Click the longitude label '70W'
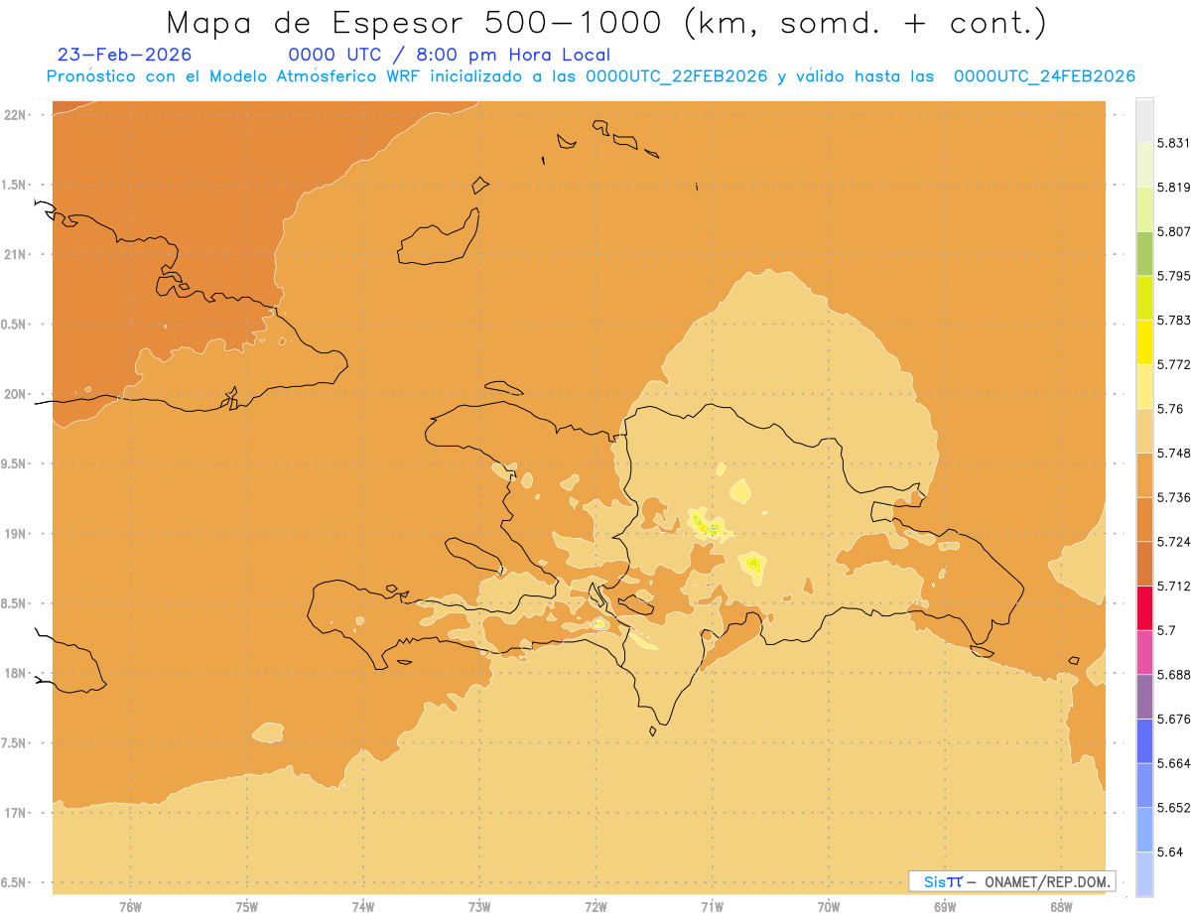 [x=829, y=906]
